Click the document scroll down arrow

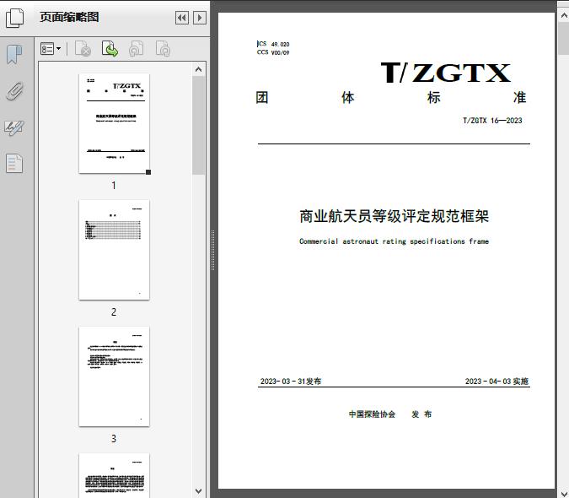[564, 493]
